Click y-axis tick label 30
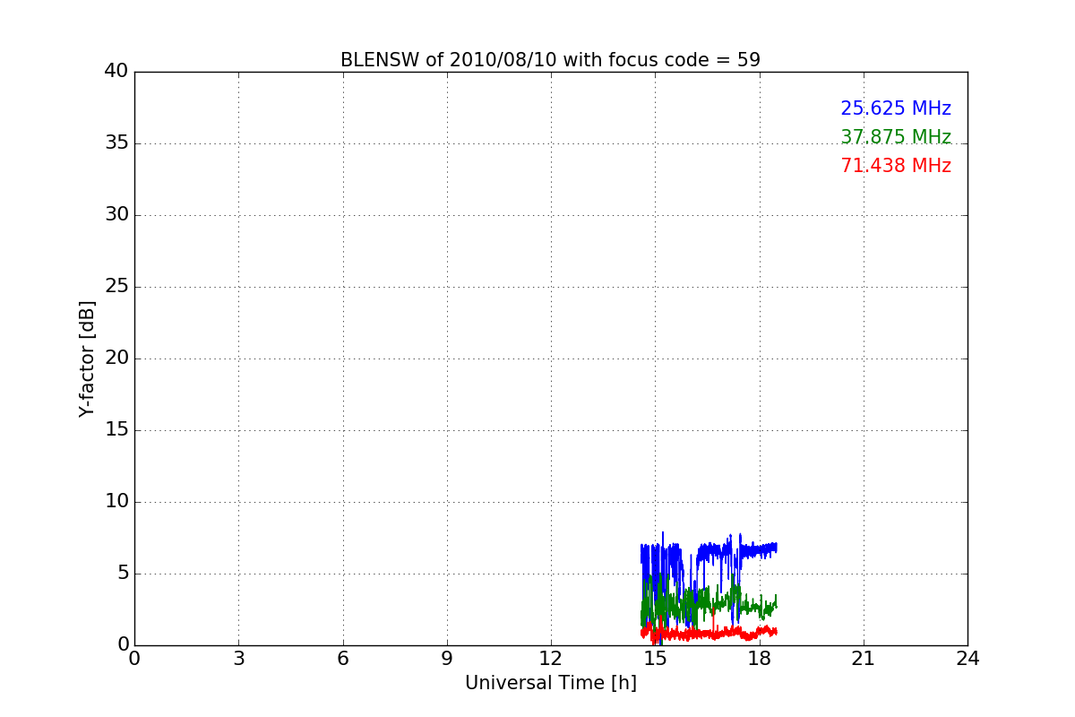 [116, 215]
